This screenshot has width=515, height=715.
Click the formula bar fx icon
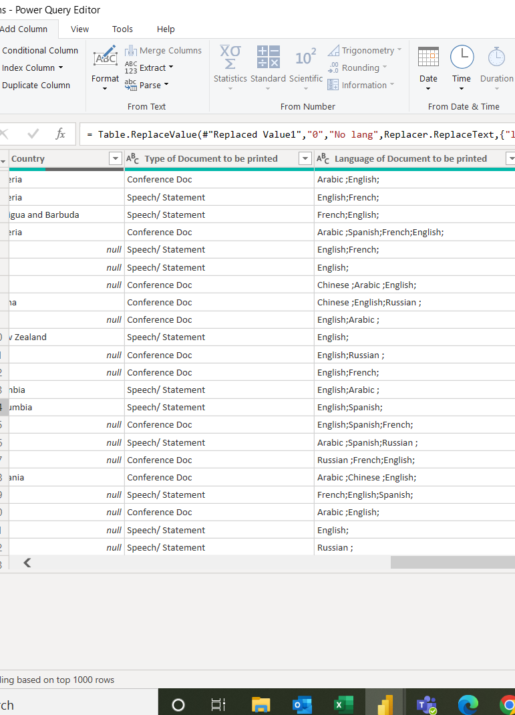tap(60, 134)
